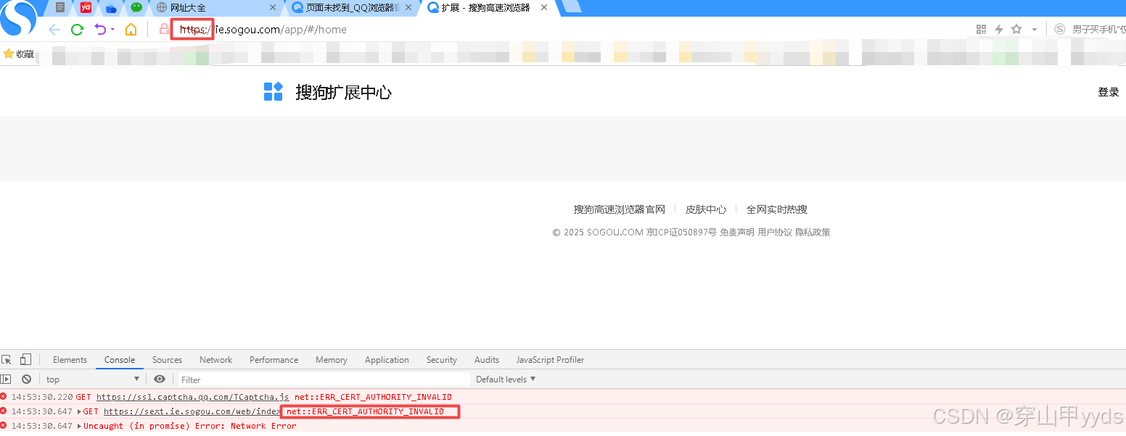Screen dimensions: 1126x436
Task: Open the Performance panel
Action: (x=274, y=360)
